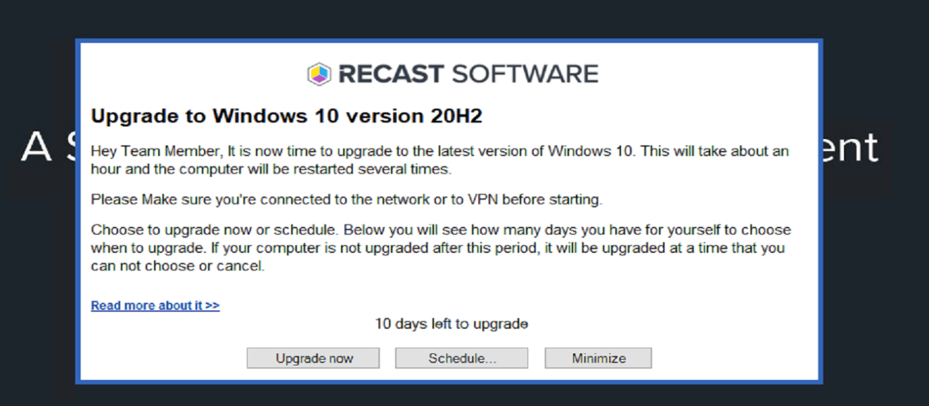Click the white space right of the Minimize button

click(731, 358)
